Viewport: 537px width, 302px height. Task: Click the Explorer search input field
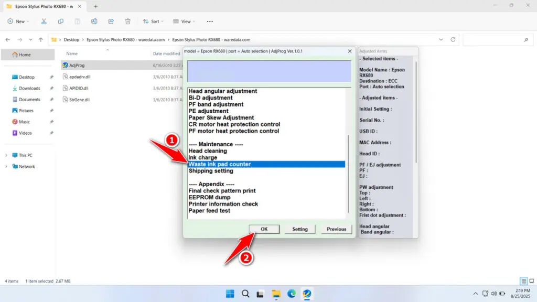point(496,40)
